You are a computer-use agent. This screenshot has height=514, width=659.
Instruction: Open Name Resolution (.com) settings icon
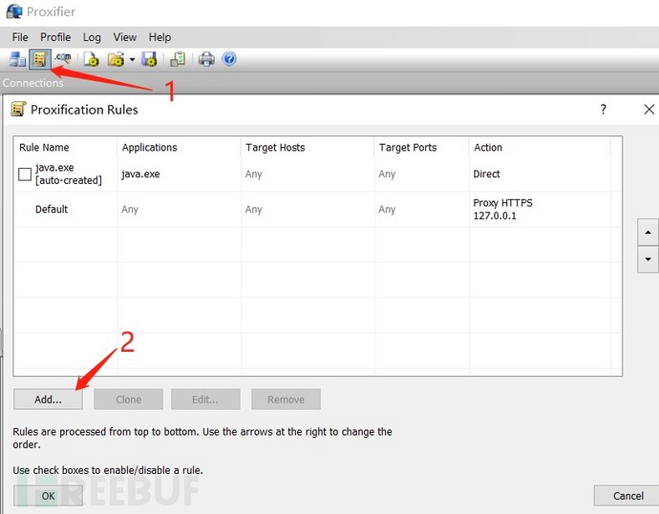63,58
